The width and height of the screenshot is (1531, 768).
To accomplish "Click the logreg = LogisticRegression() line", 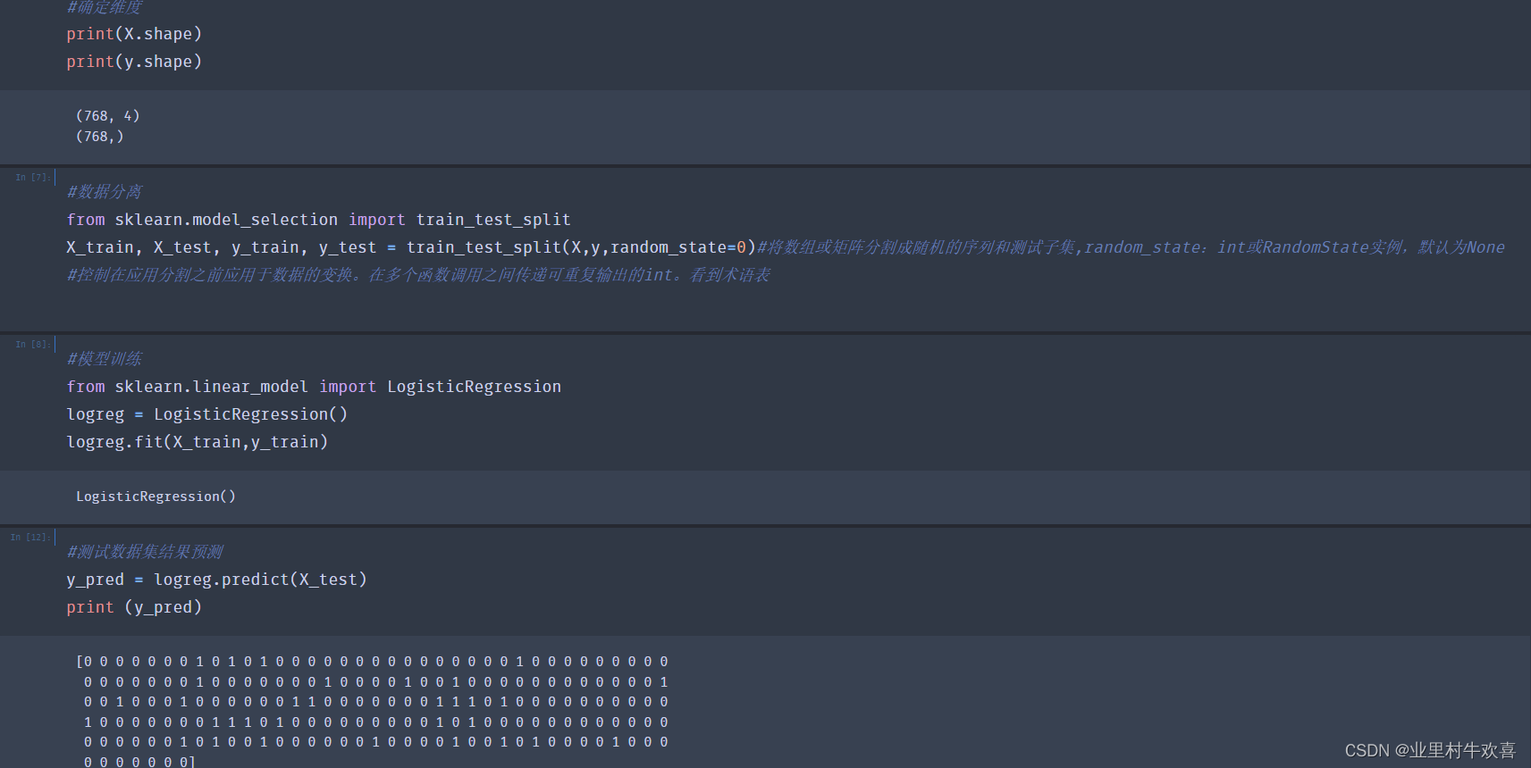I will [206, 414].
